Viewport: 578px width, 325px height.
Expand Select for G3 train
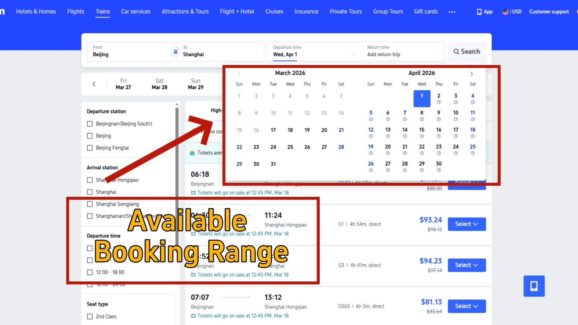point(467,265)
